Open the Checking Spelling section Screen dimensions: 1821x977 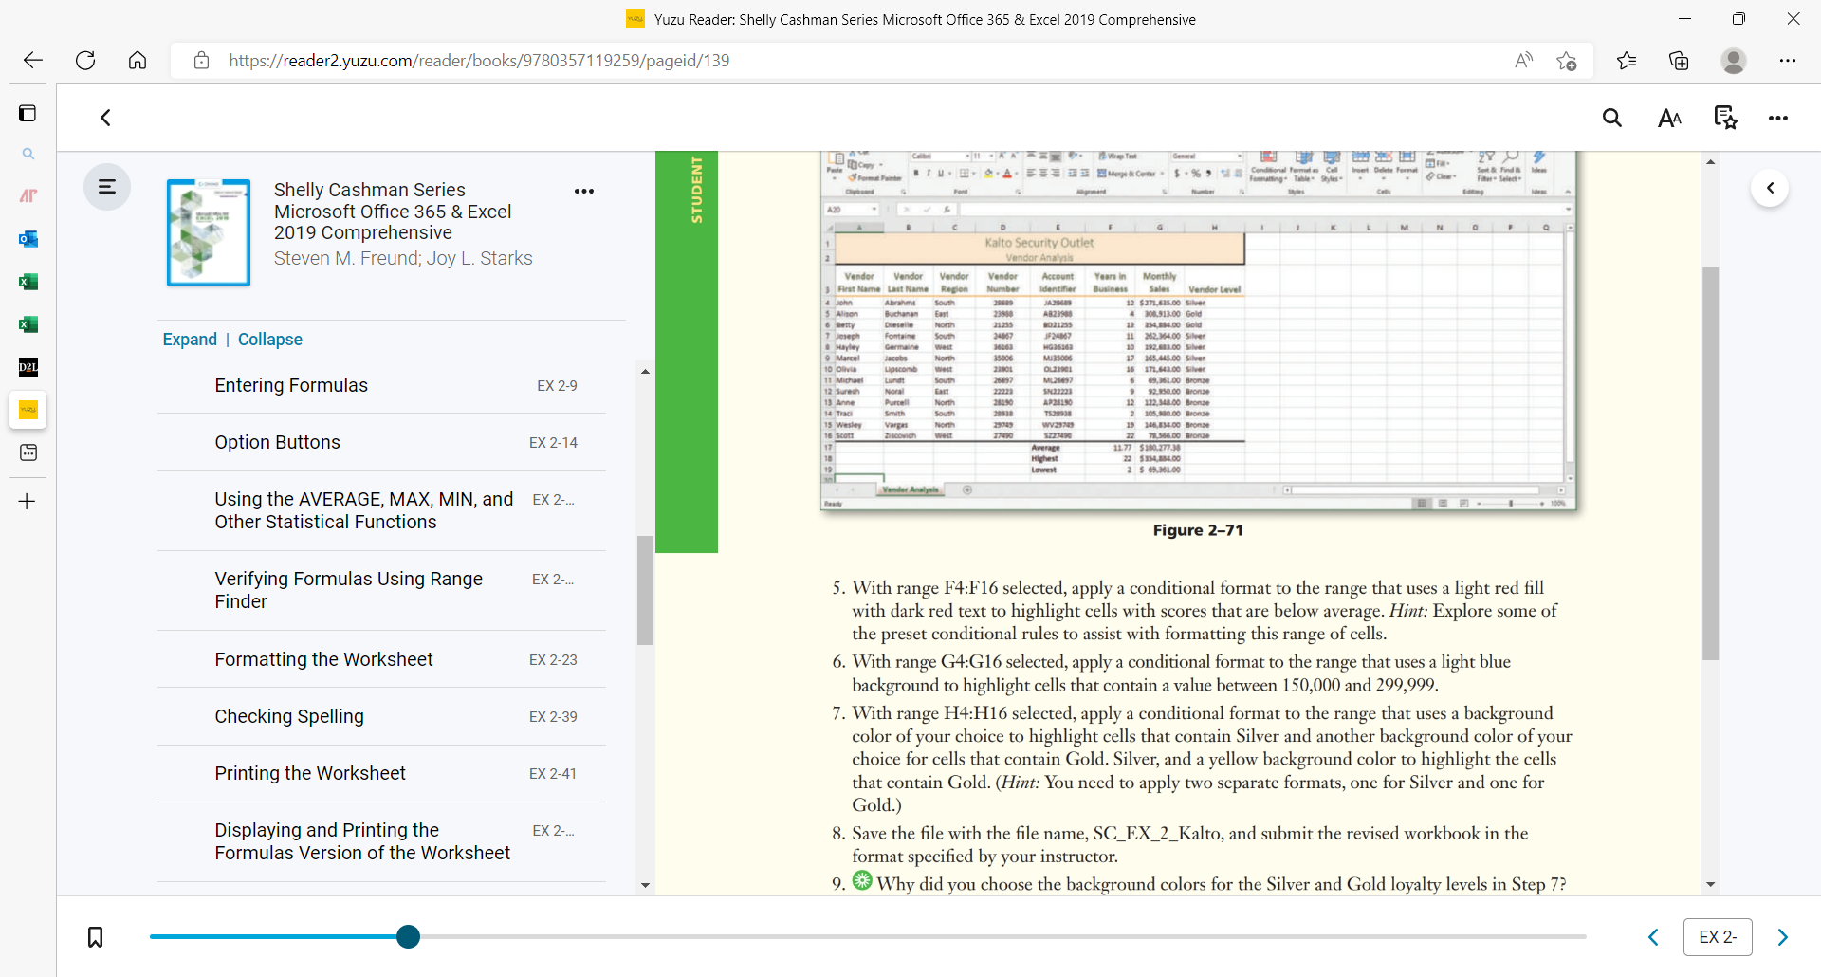coord(381,716)
